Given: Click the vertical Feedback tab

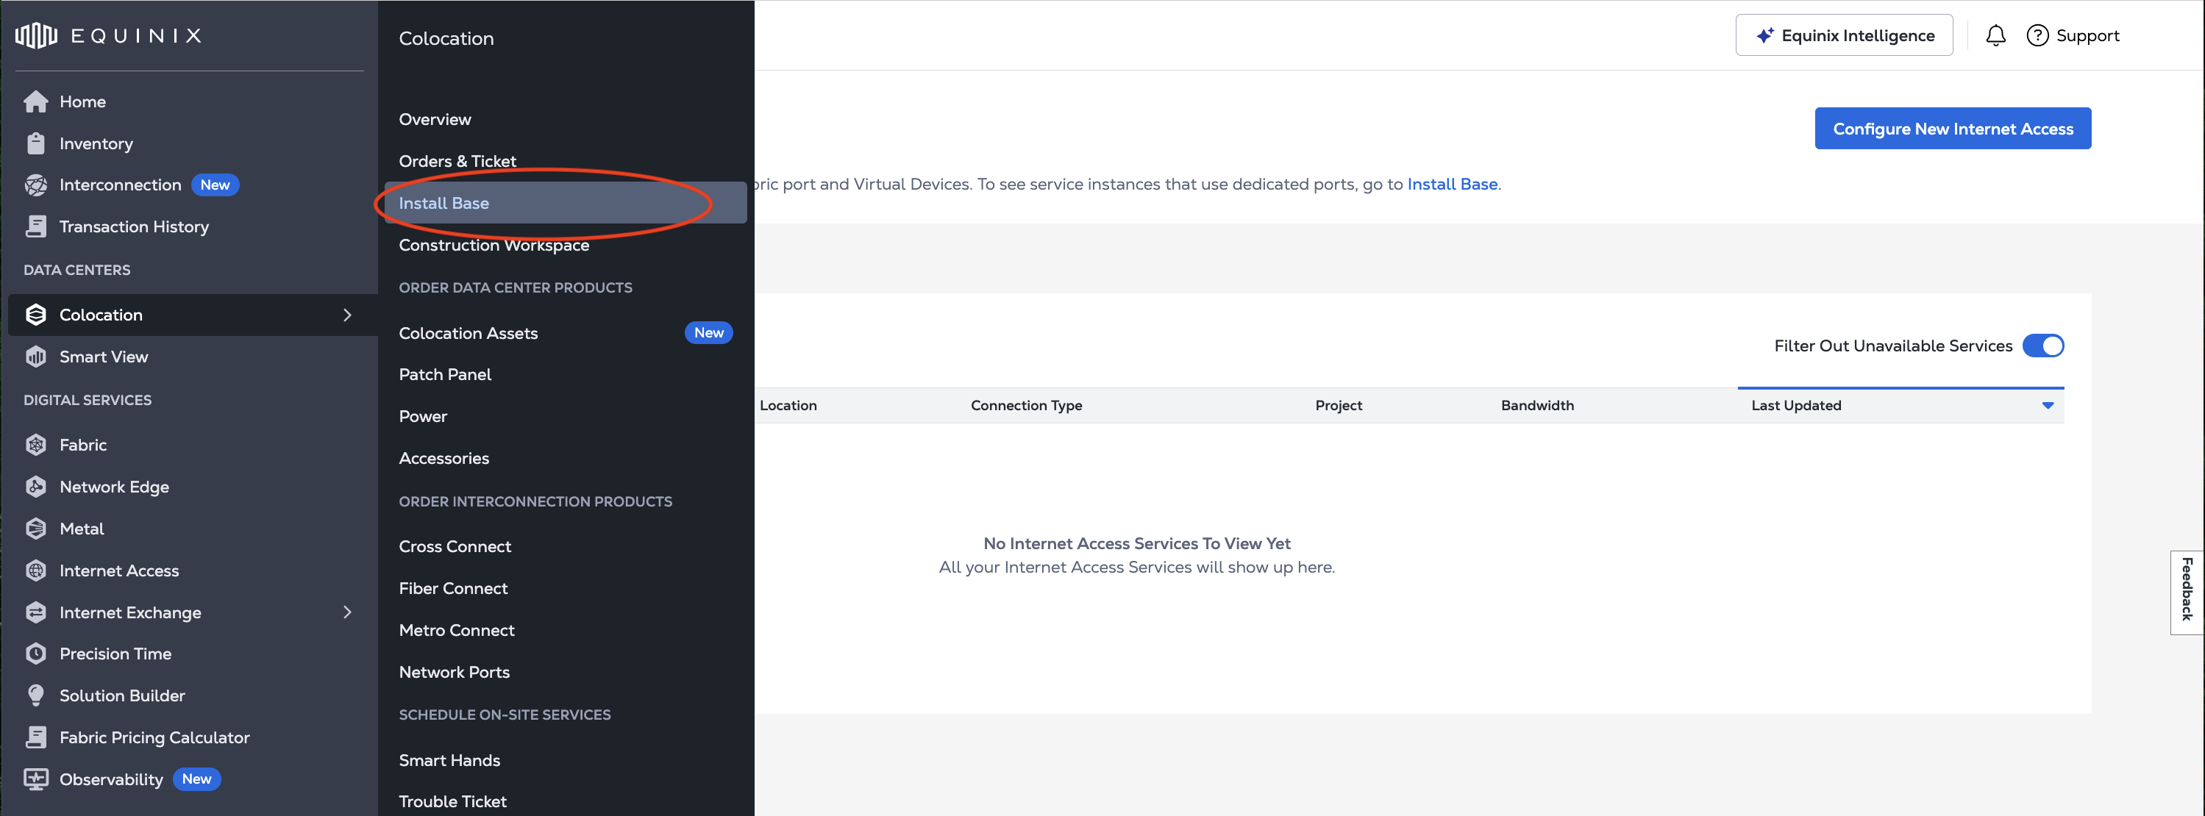Looking at the screenshot, I should [2187, 590].
